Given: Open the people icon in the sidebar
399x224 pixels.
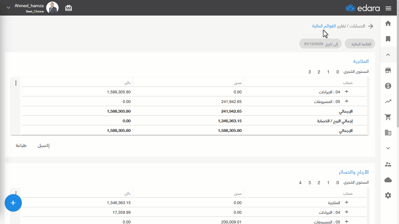Looking at the screenshot, I should (x=388, y=164).
